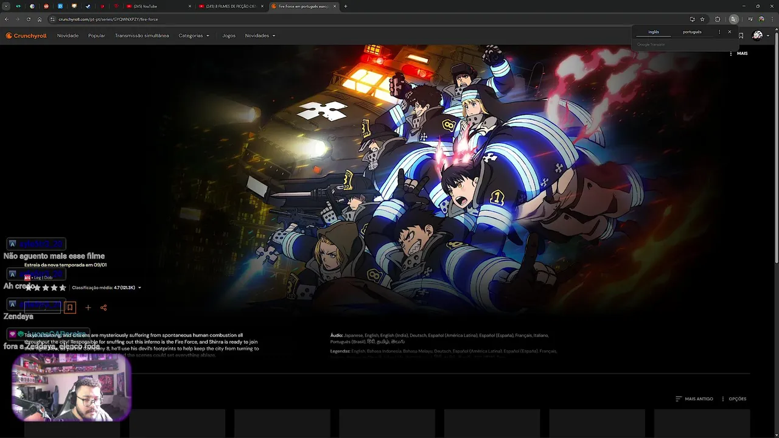Click the share icon for Fire Force
The image size is (779, 438).
click(103, 307)
